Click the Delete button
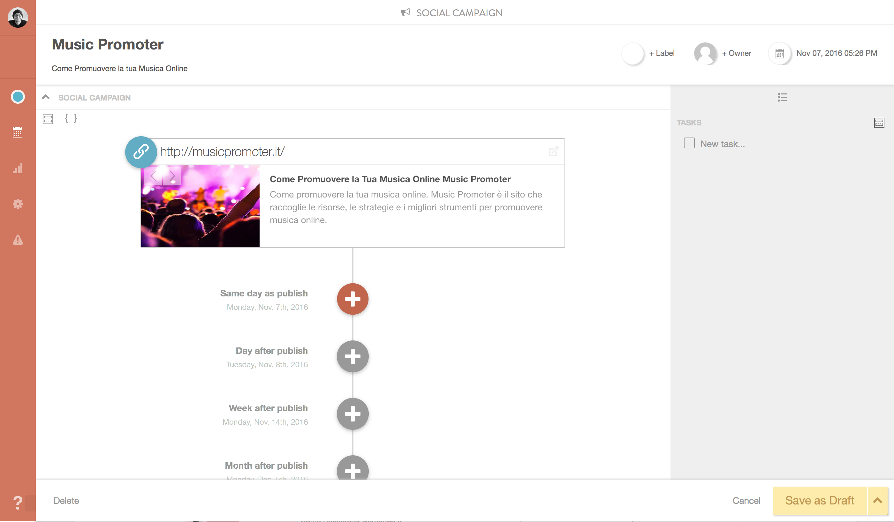 (x=66, y=501)
